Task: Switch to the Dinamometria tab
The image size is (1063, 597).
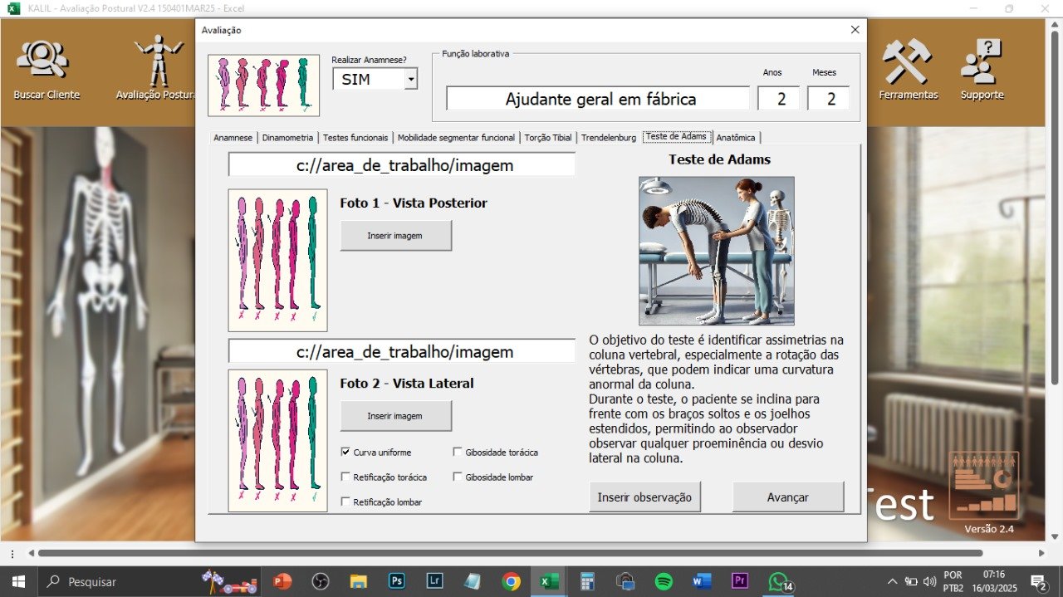Action: (287, 138)
